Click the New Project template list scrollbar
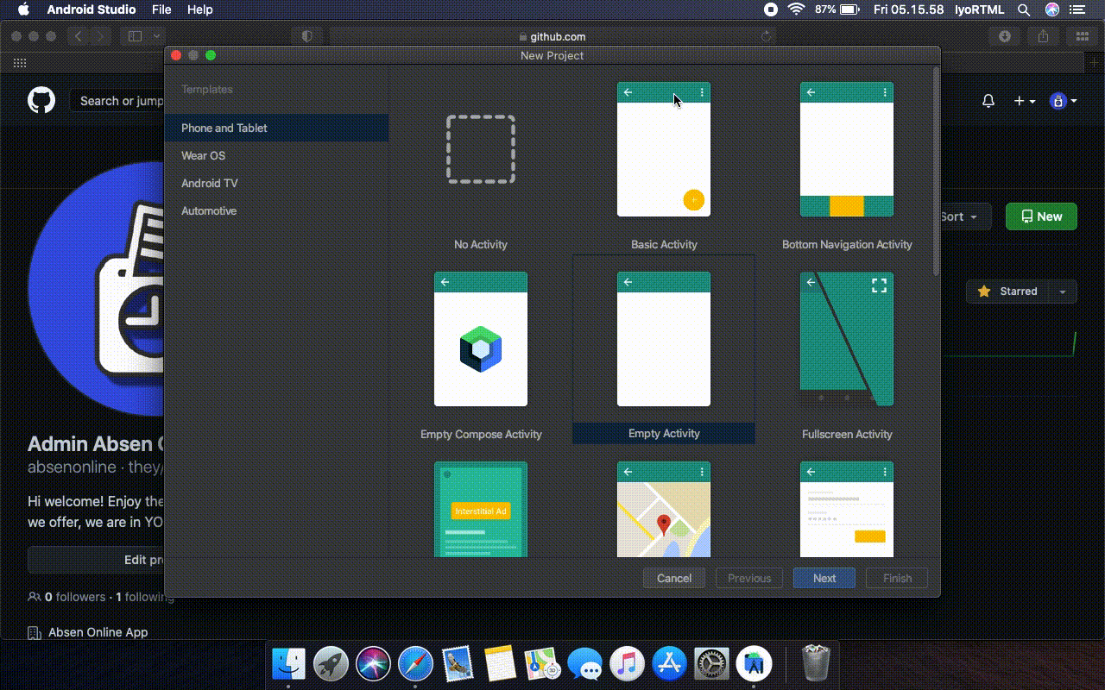 tap(937, 172)
